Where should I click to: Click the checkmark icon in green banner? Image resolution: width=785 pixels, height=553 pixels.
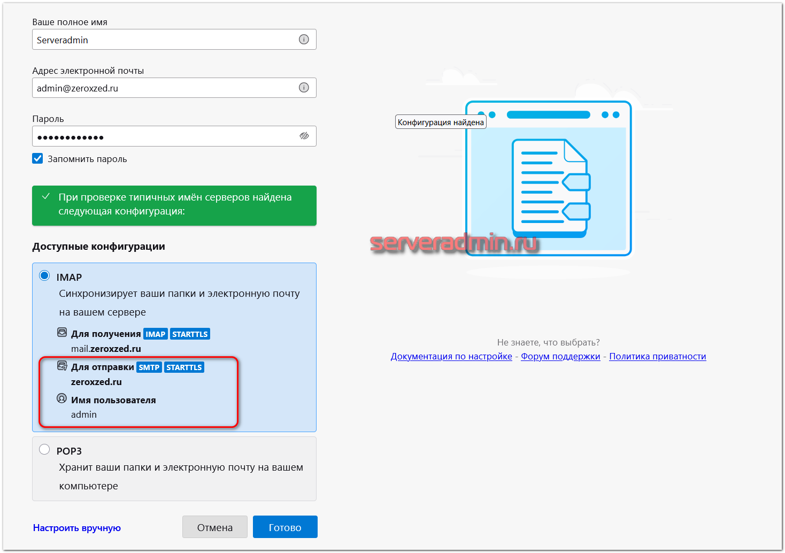pos(46,197)
